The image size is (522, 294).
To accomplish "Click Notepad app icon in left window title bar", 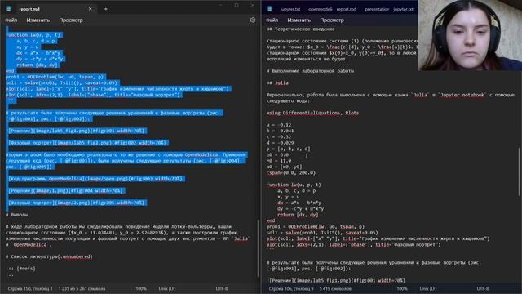I will point(8,9).
